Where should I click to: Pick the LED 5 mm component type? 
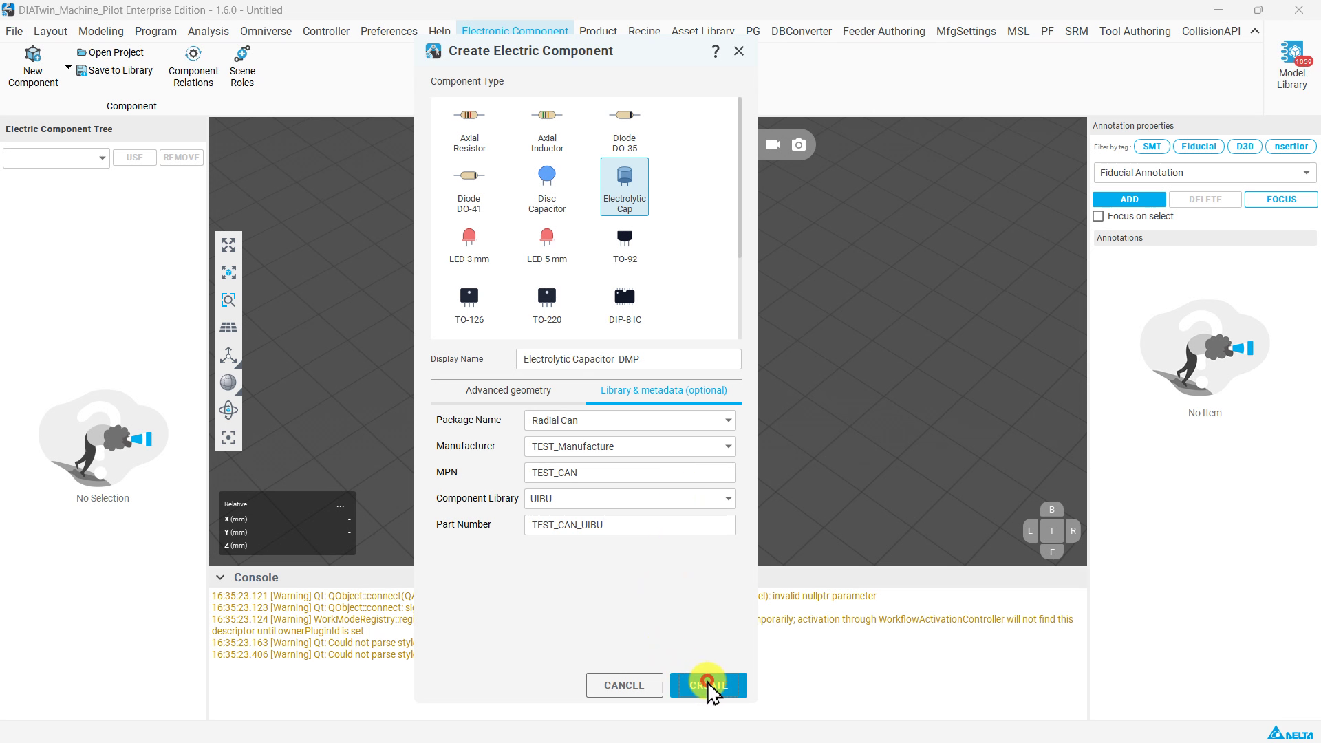[x=547, y=246]
